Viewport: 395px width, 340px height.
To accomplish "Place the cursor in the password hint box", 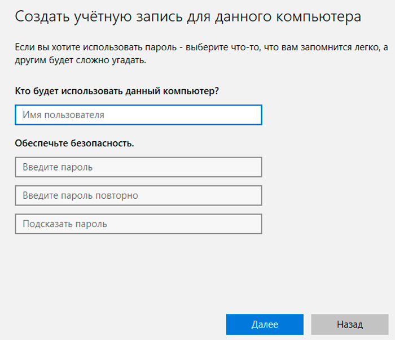I will point(138,224).
